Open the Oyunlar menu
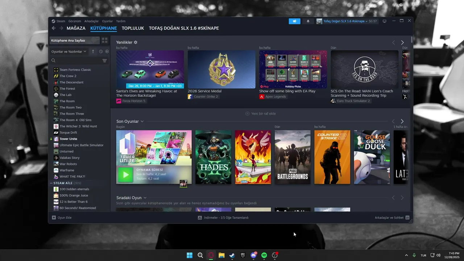This screenshot has height=261, width=464. tap(107, 21)
